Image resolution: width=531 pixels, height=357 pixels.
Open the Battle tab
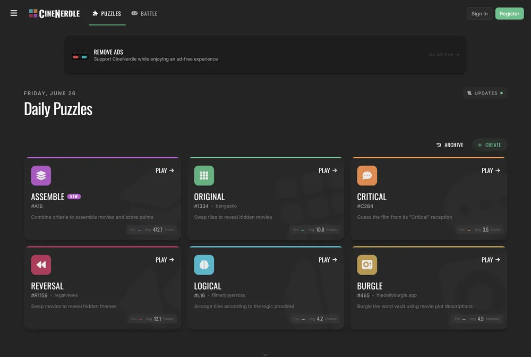(x=144, y=14)
